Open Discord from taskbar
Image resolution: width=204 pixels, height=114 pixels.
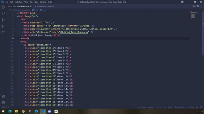point(49,111)
